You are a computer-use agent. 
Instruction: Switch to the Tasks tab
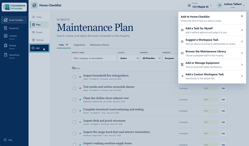pyautogui.click(x=64, y=45)
